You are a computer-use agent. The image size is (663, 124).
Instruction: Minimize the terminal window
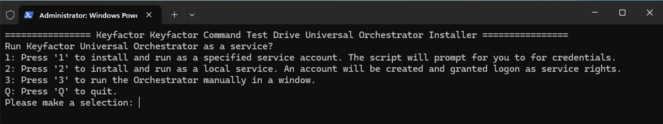(x=595, y=13)
